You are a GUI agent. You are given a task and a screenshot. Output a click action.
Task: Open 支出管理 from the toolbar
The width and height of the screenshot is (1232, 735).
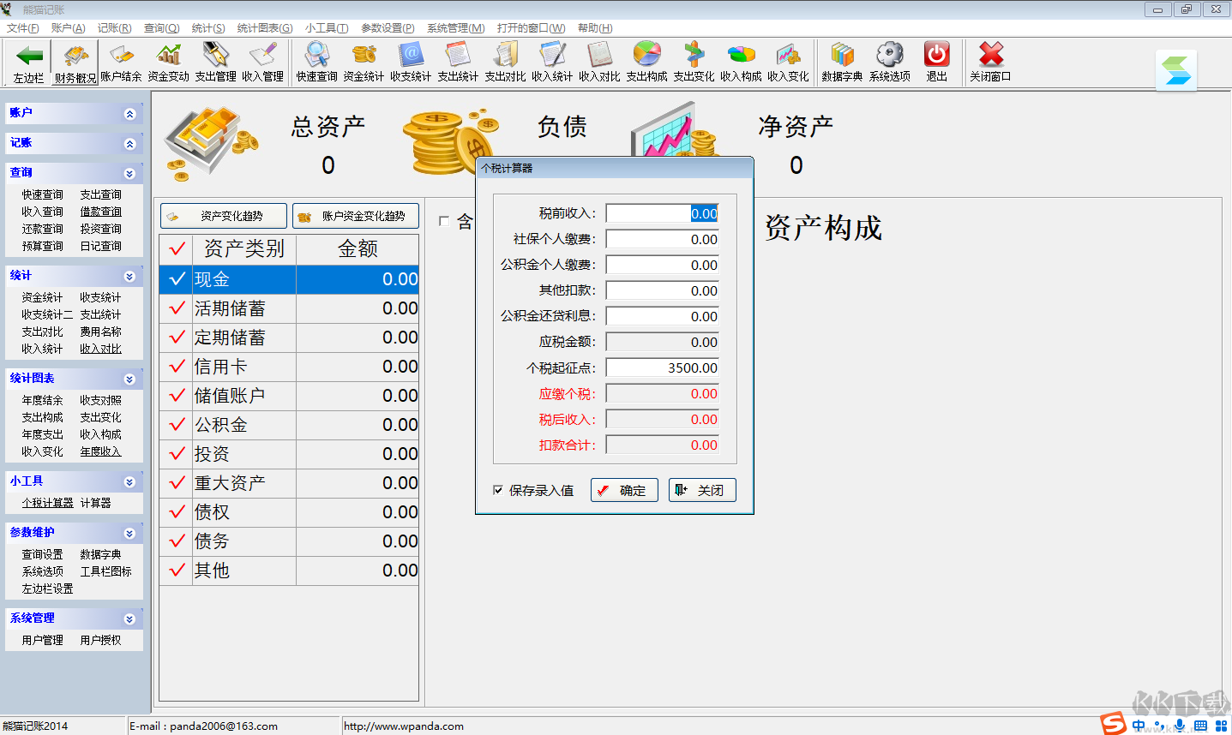tap(215, 60)
